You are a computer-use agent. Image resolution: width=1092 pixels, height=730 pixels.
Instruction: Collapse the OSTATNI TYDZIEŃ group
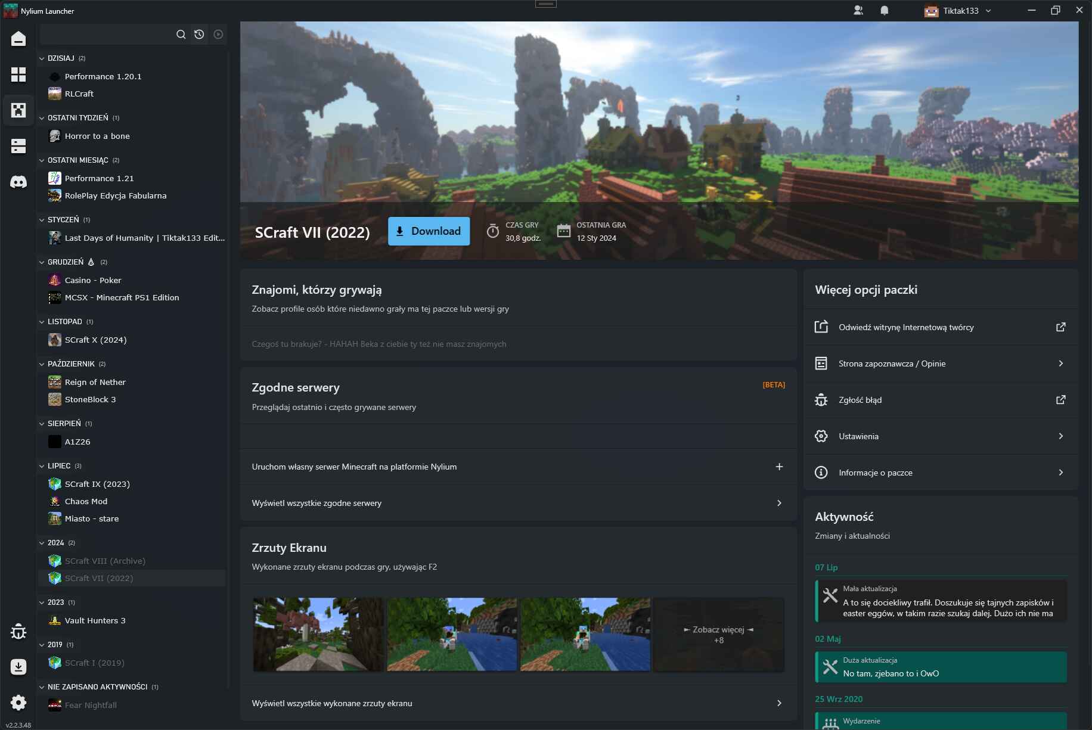tap(42, 118)
